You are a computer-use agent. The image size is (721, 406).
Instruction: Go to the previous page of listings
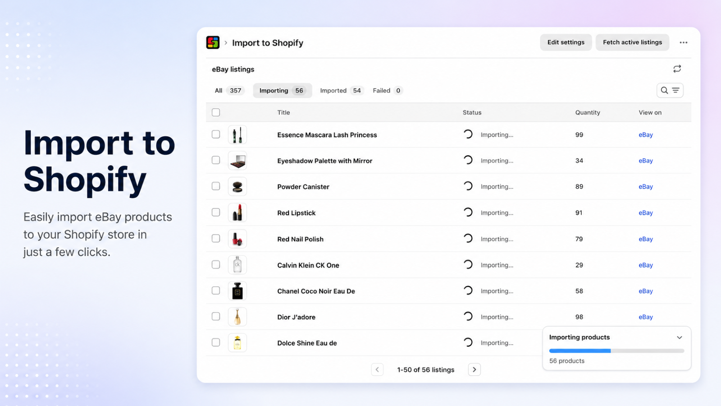377,369
